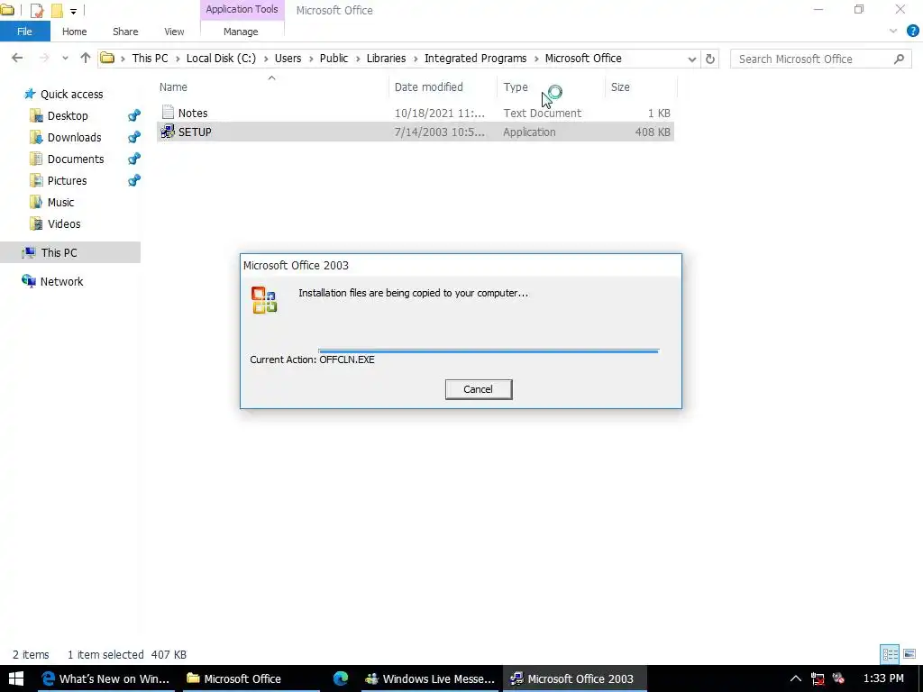This screenshot has width=923, height=692.
Task: Click the search magnifier icon
Action: point(899,59)
